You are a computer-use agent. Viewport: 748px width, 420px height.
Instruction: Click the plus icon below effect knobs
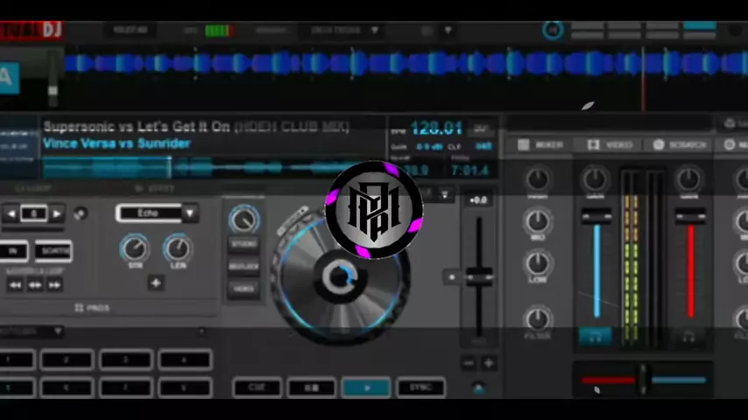point(155,283)
